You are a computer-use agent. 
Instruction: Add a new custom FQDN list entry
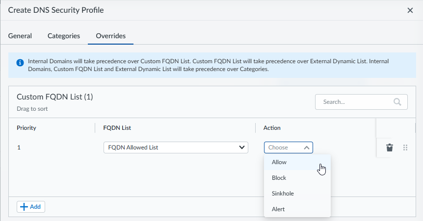tap(31, 207)
